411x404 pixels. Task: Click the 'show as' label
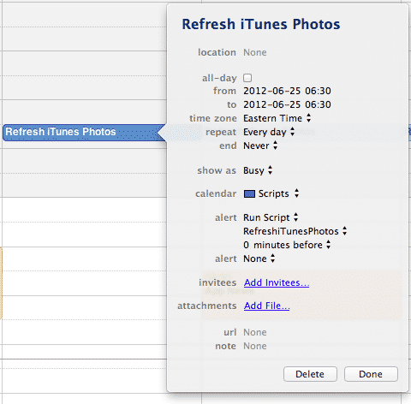[217, 170]
